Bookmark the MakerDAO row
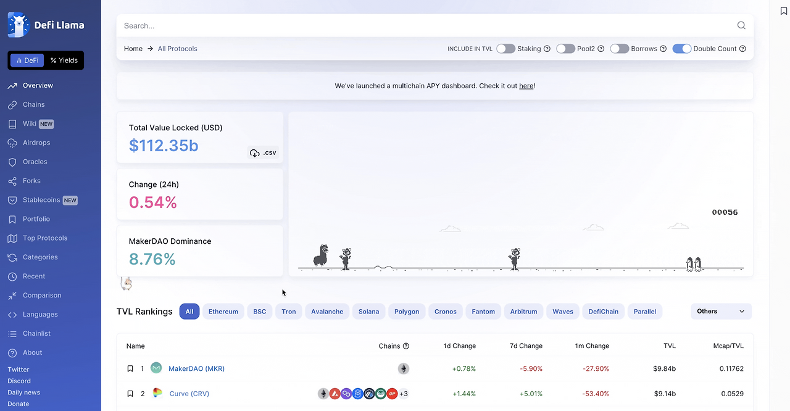The height and width of the screenshot is (411, 790). coord(130,369)
